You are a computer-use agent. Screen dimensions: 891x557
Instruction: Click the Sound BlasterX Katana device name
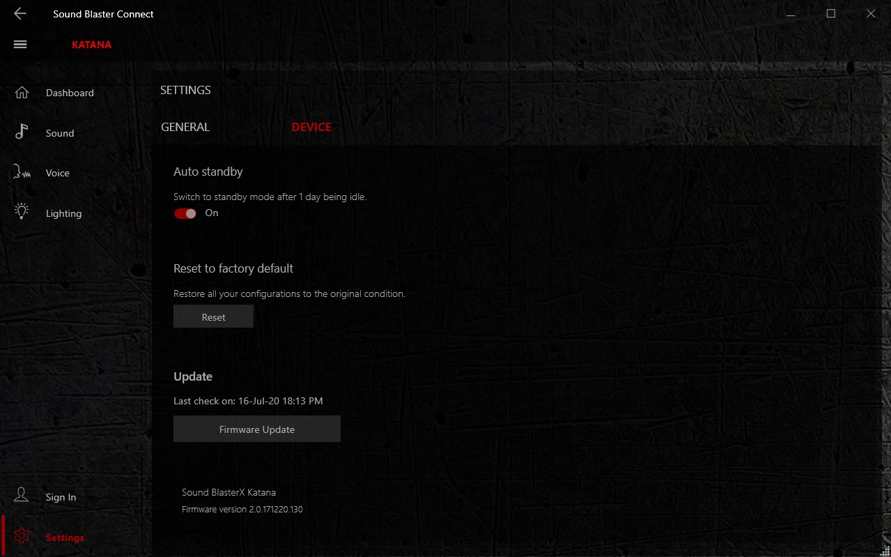pos(229,492)
